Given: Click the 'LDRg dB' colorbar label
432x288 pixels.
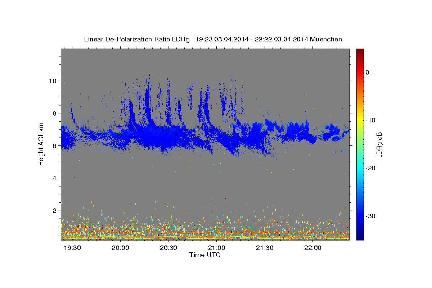Looking at the screenshot, I should pos(379,145).
